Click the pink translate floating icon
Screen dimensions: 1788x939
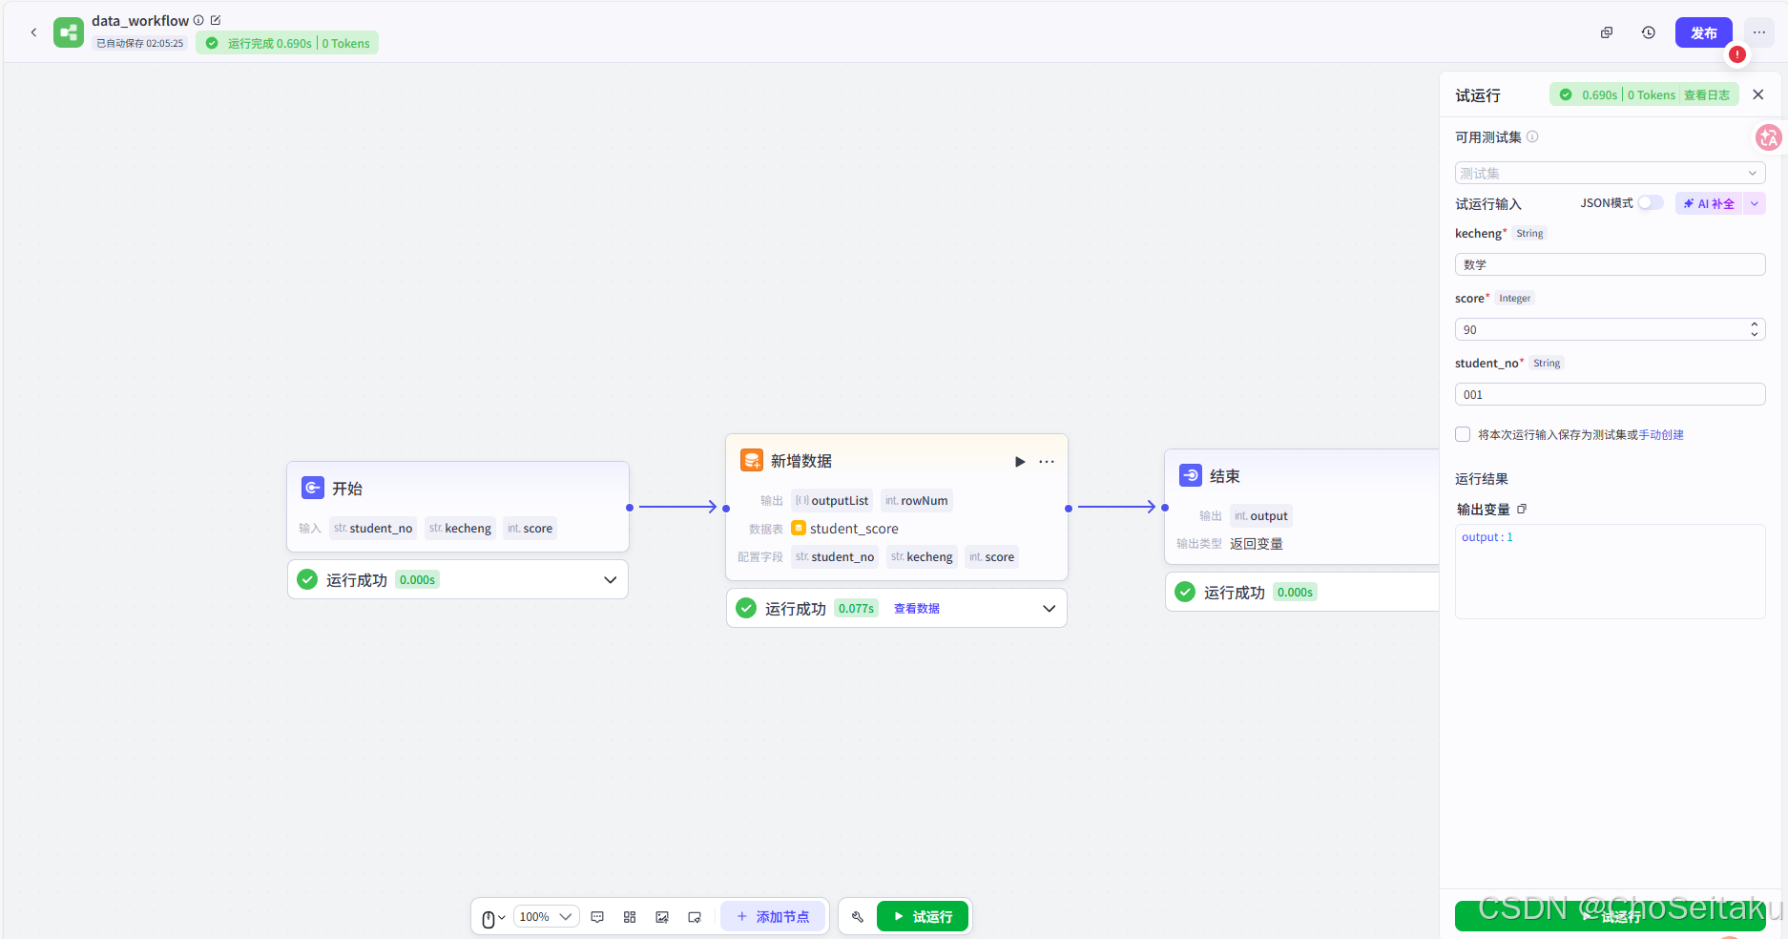[1769, 137]
